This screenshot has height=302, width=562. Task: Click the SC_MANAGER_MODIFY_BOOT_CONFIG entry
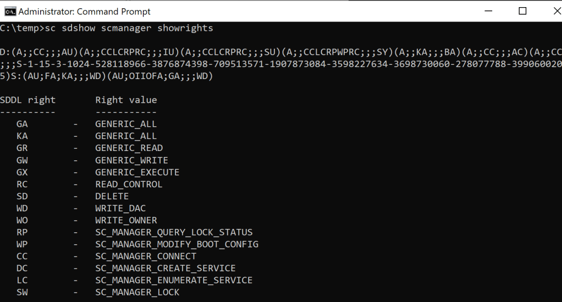point(177,244)
